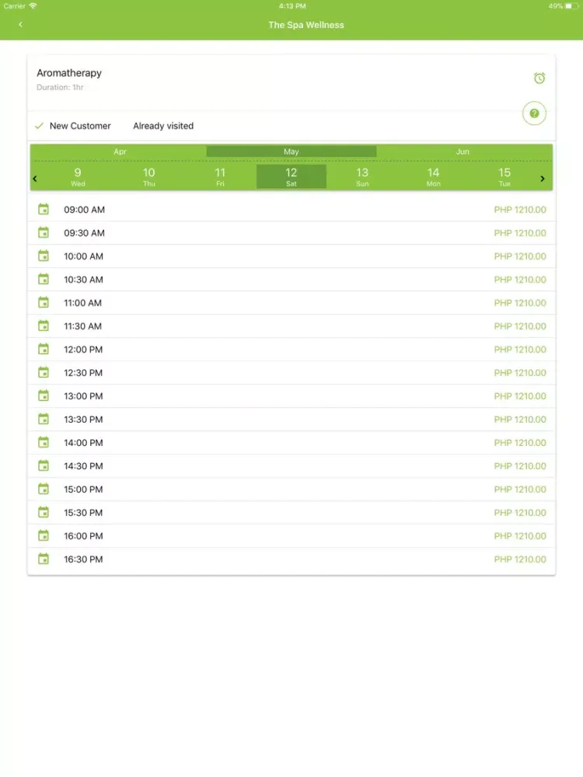Viewport: 583px width, 777px height.
Task: Choose the 13:30 PM time label
Action: (x=83, y=420)
